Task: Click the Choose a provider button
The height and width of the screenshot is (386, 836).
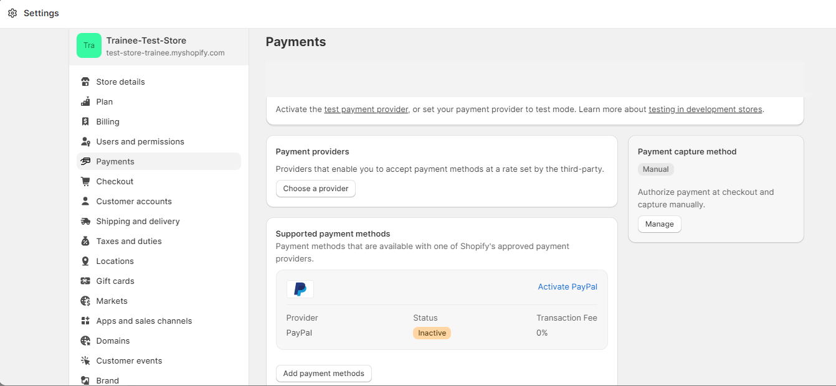Action: pyautogui.click(x=315, y=188)
